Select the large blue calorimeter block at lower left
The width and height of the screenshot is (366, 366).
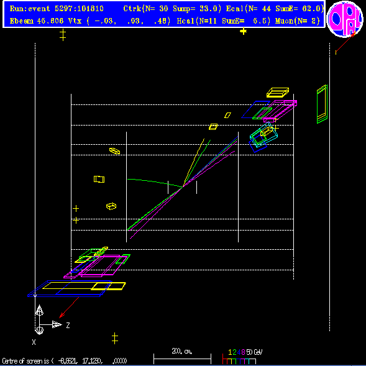(70, 288)
